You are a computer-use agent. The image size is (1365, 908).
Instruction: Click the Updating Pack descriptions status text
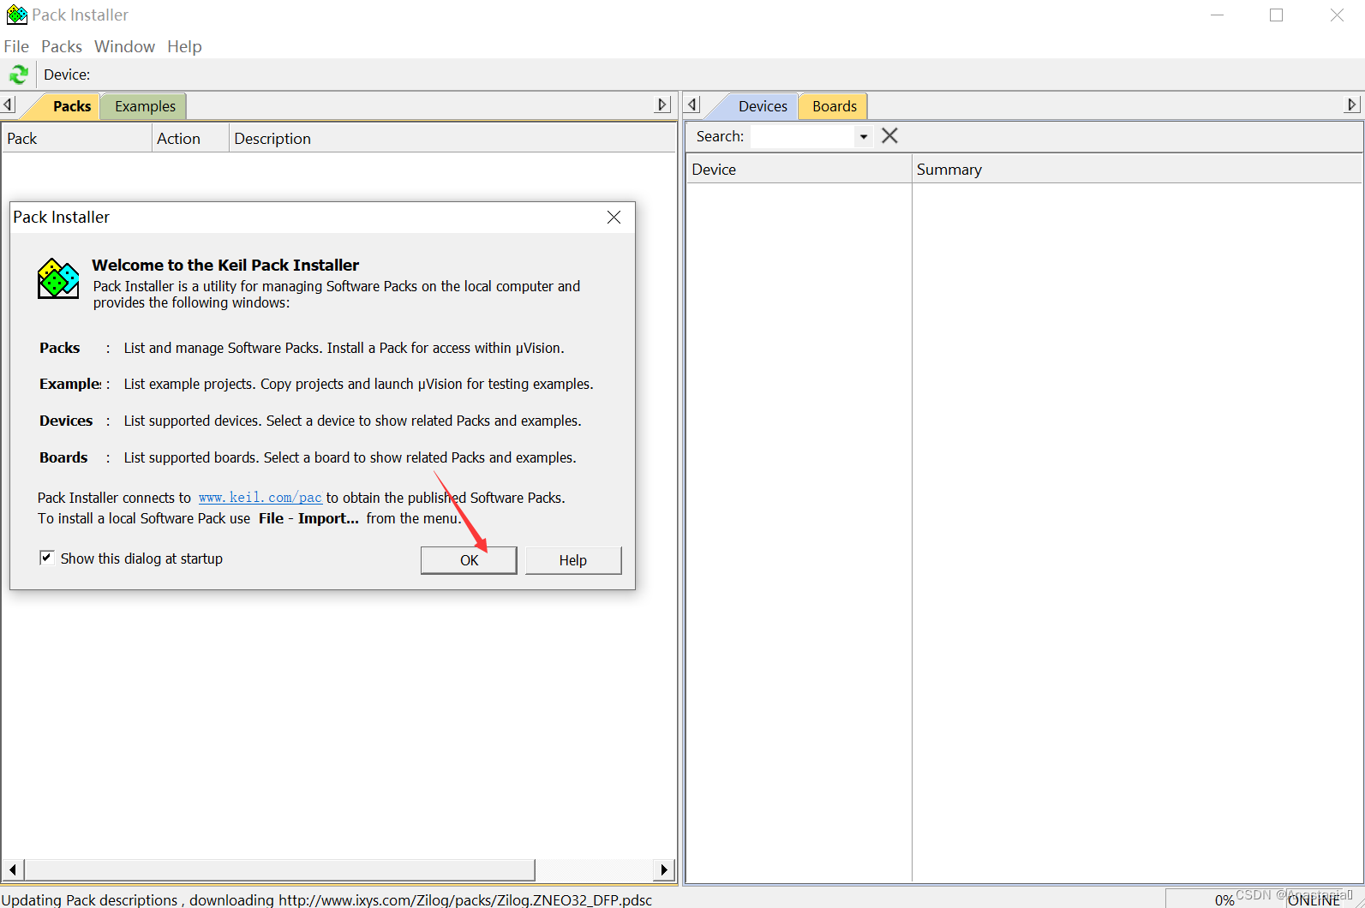326,899
